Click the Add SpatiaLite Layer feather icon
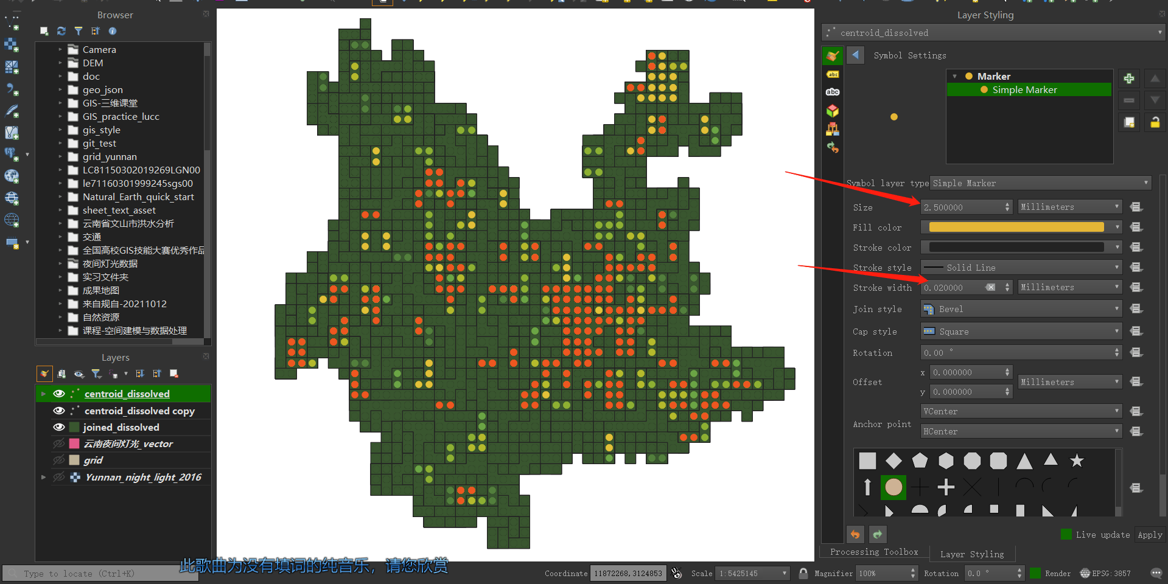1168x584 pixels. [12, 111]
